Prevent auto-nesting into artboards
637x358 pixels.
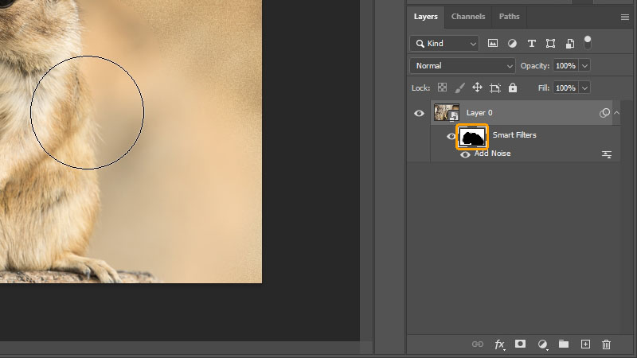coord(494,88)
